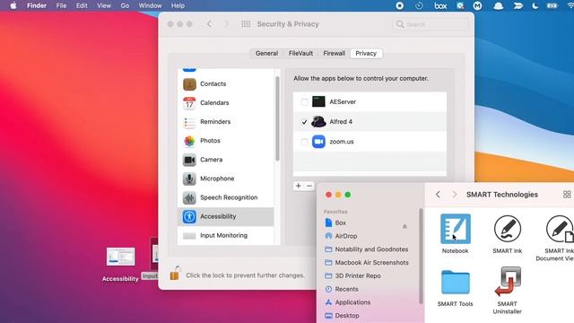Enable the zoom.us checkbox
The height and width of the screenshot is (323, 574).
(304, 142)
